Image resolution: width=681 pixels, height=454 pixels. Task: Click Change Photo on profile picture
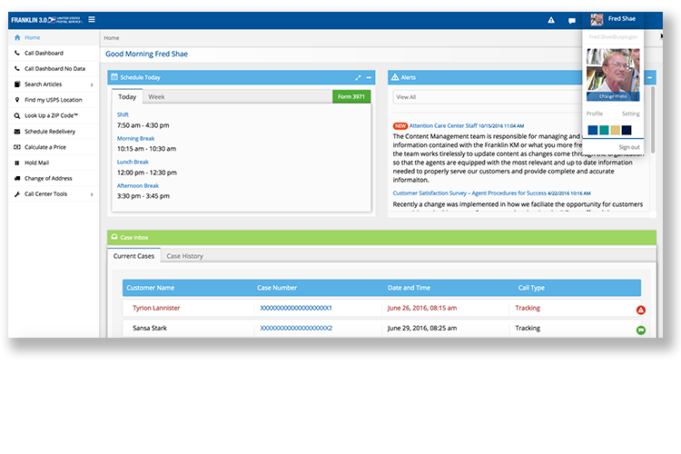coord(613,96)
